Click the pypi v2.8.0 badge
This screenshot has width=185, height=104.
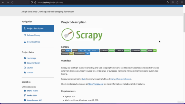(66, 51)
